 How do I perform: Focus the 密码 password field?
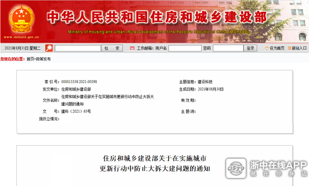pyautogui.click(x=228, y=48)
